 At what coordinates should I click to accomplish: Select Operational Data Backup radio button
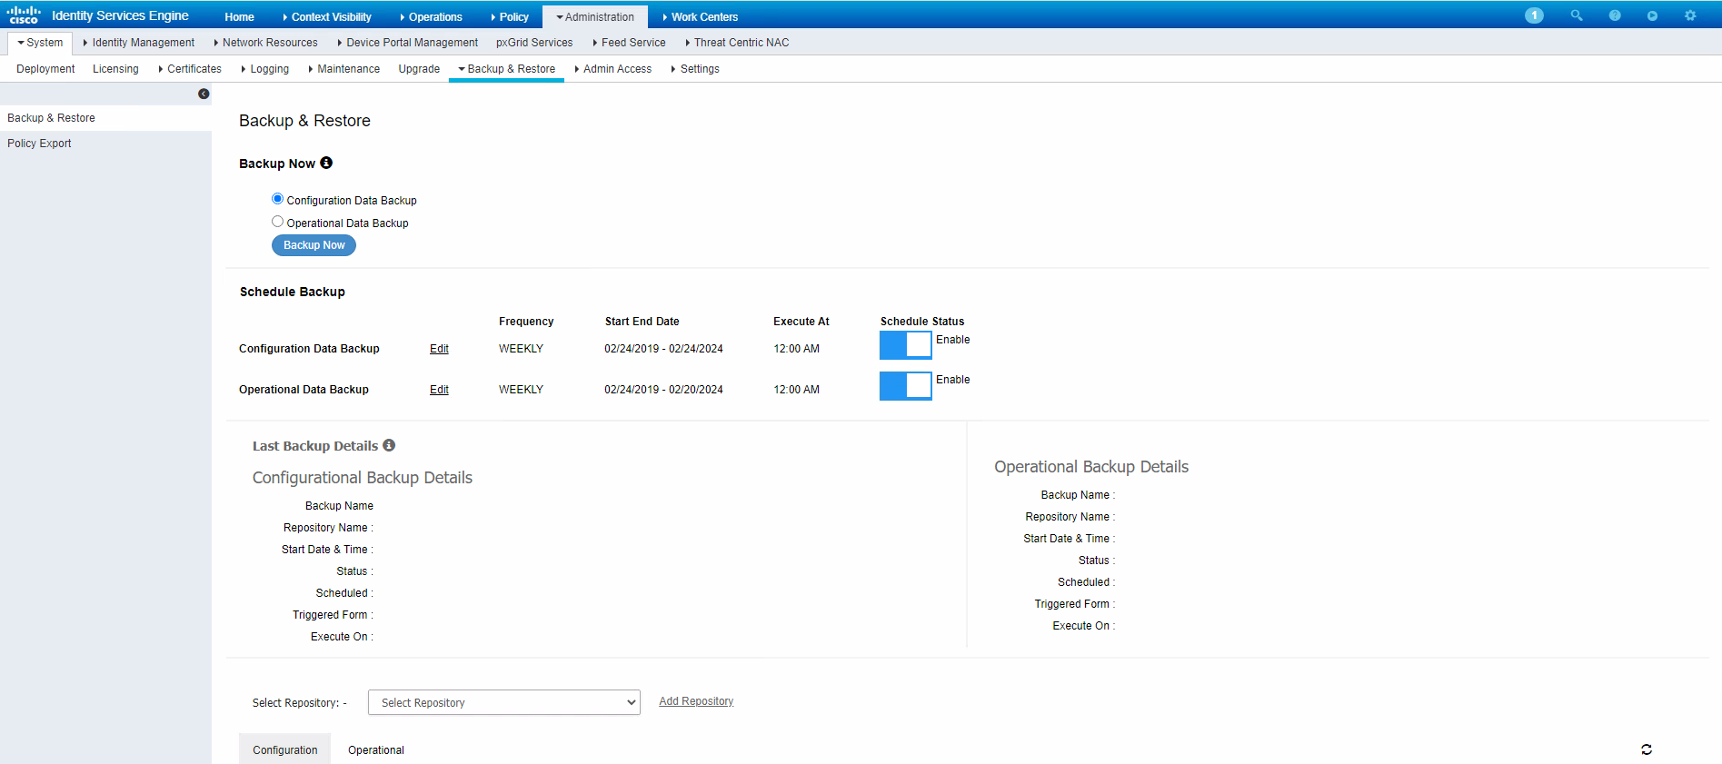(x=277, y=222)
